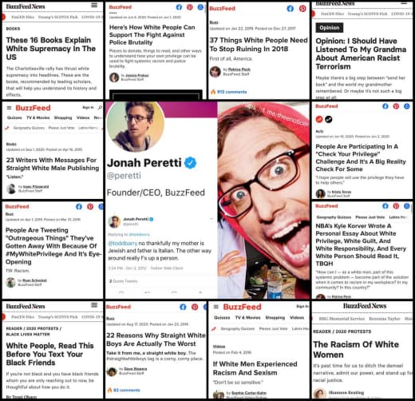
Task: Open search icon in BuzzFeed header
Action: (x=100, y=107)
